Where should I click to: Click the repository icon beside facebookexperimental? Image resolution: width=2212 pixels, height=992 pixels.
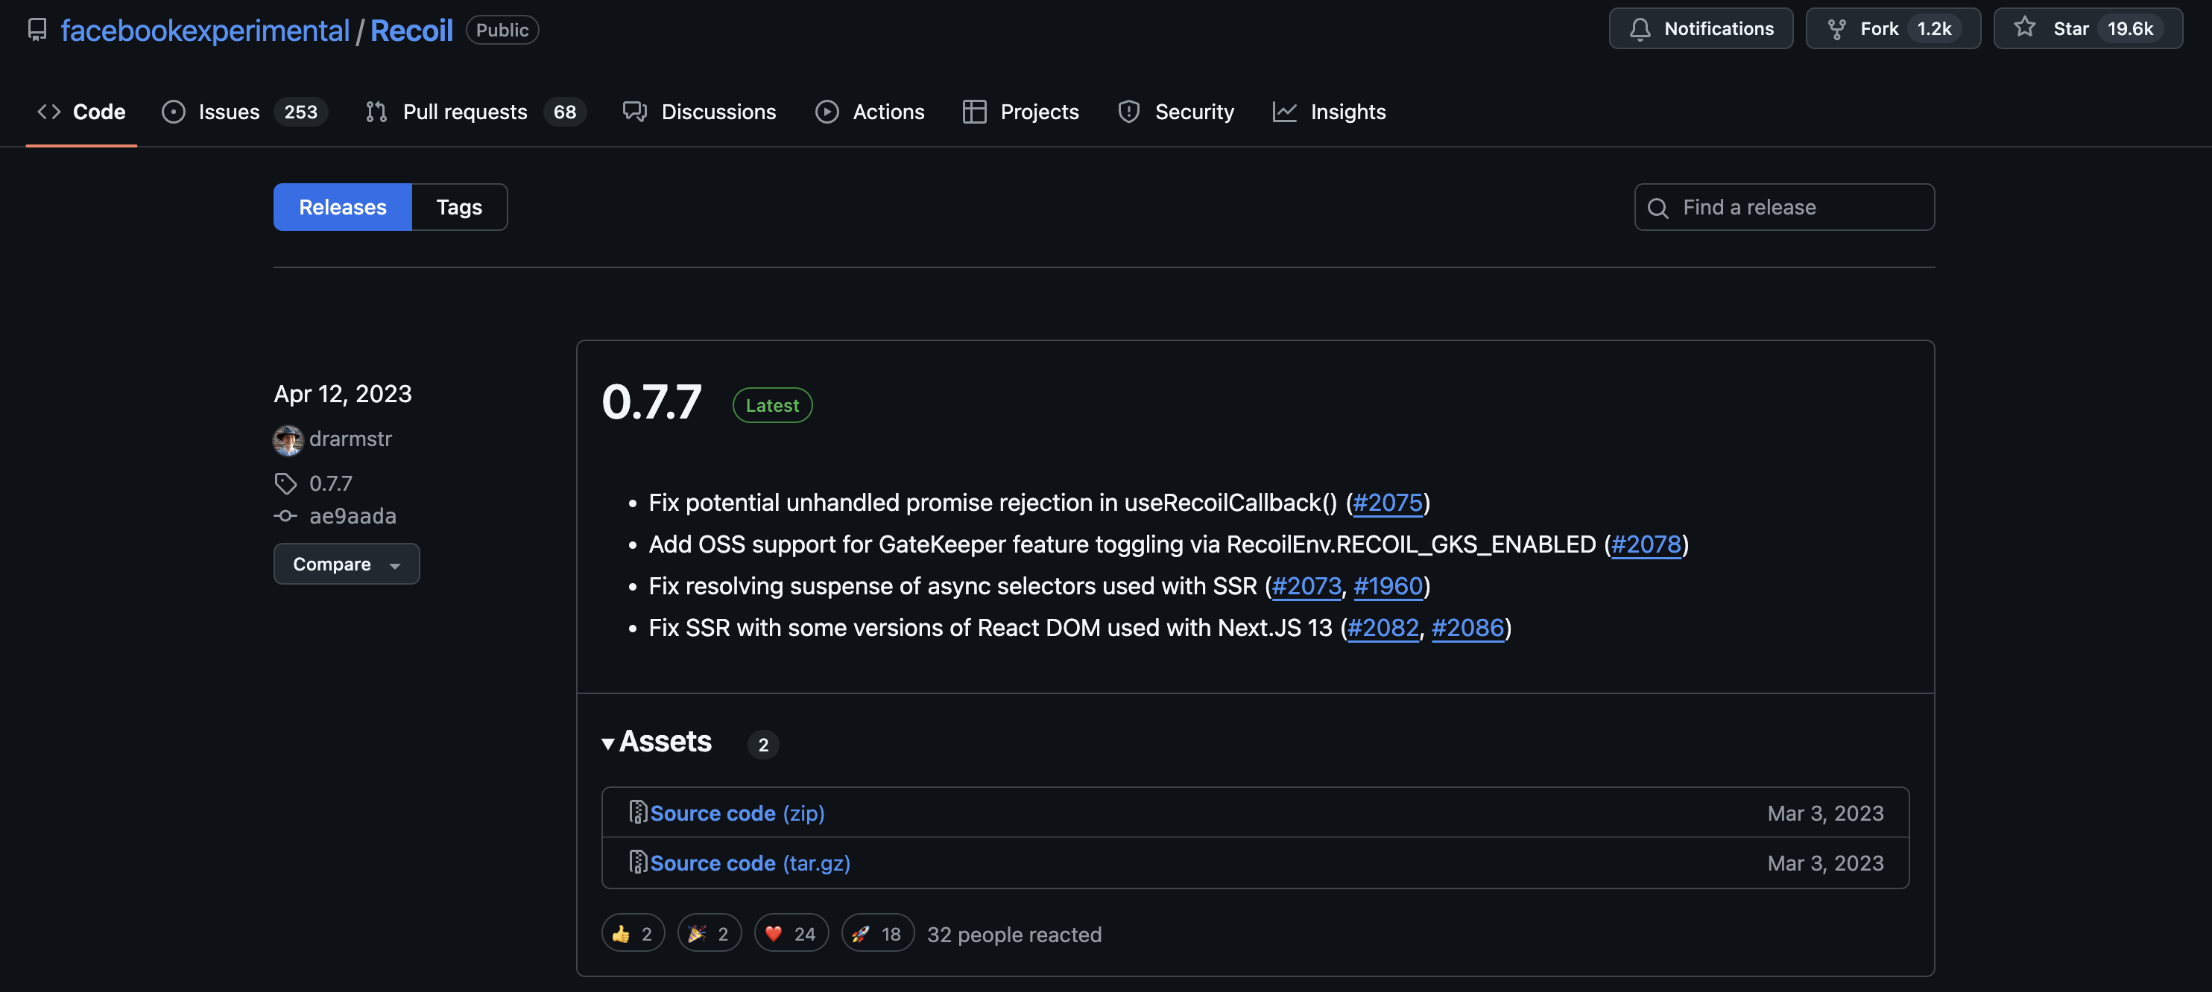coord(37,30)
